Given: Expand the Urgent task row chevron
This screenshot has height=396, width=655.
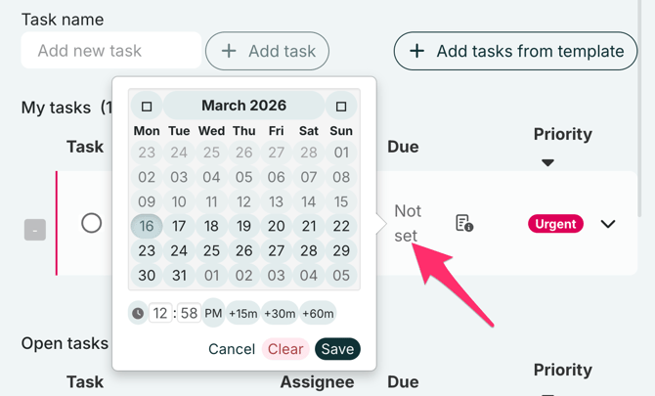Looking at the screenshot, I should (x=608, y=224).
